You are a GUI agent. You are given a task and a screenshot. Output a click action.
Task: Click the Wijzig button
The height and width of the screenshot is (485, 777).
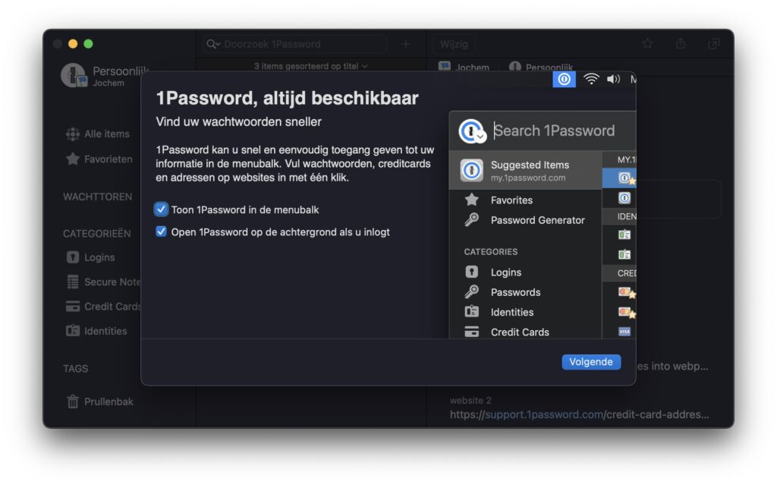click(454, 44)
